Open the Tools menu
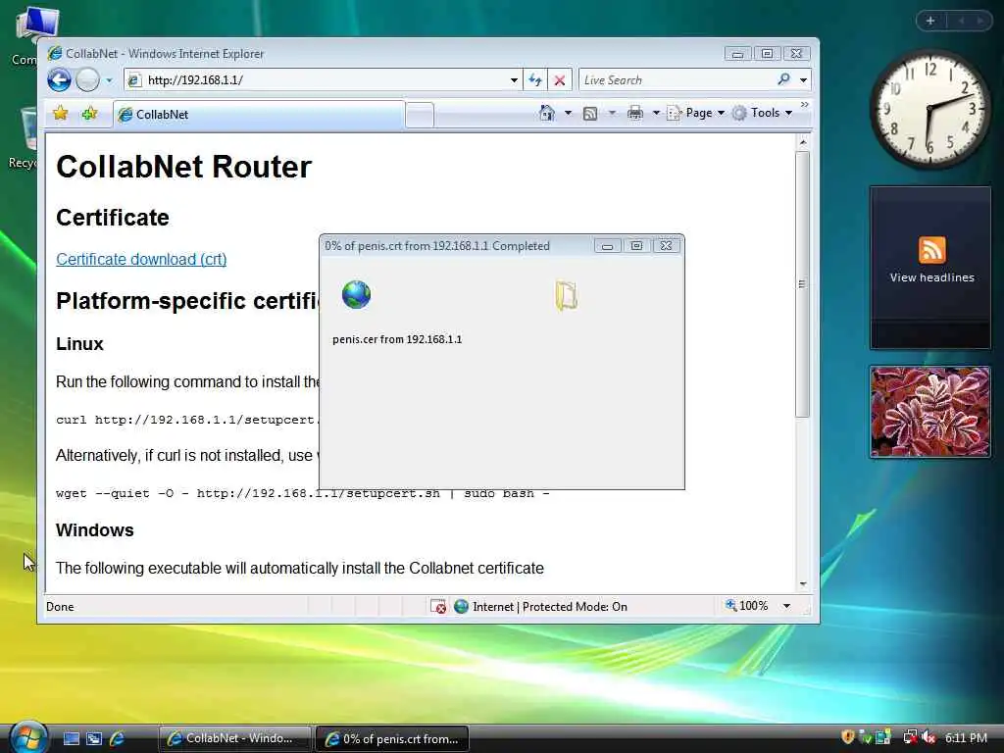1004x753 pixels. pos(763,113)
